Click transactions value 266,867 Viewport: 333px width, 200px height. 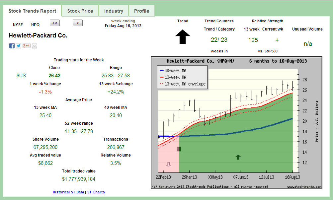(116, 147)
